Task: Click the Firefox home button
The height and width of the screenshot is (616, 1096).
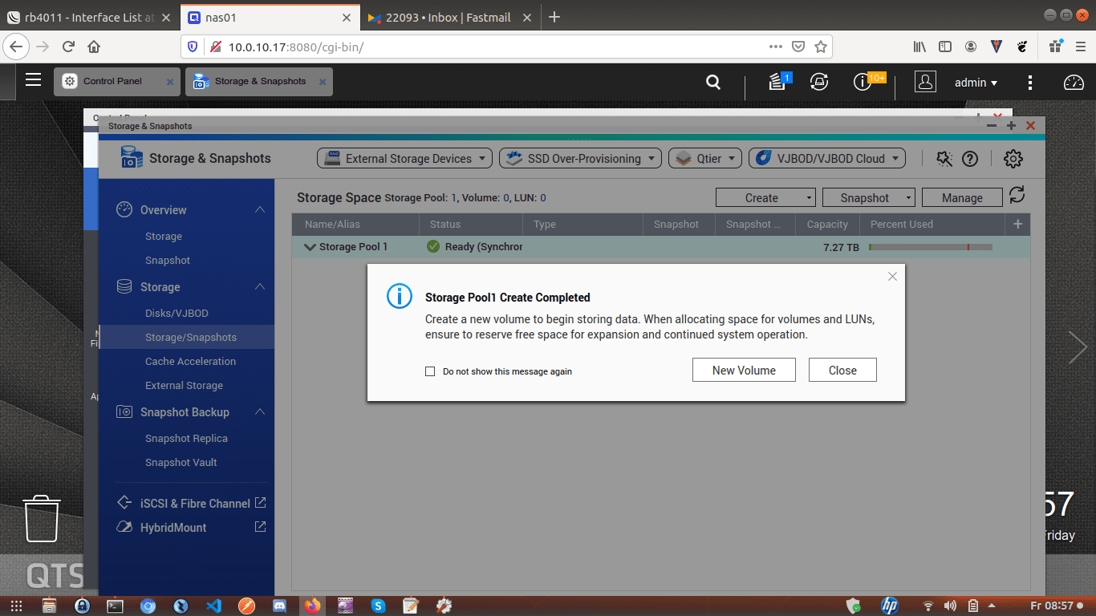Action: (94, 47)
